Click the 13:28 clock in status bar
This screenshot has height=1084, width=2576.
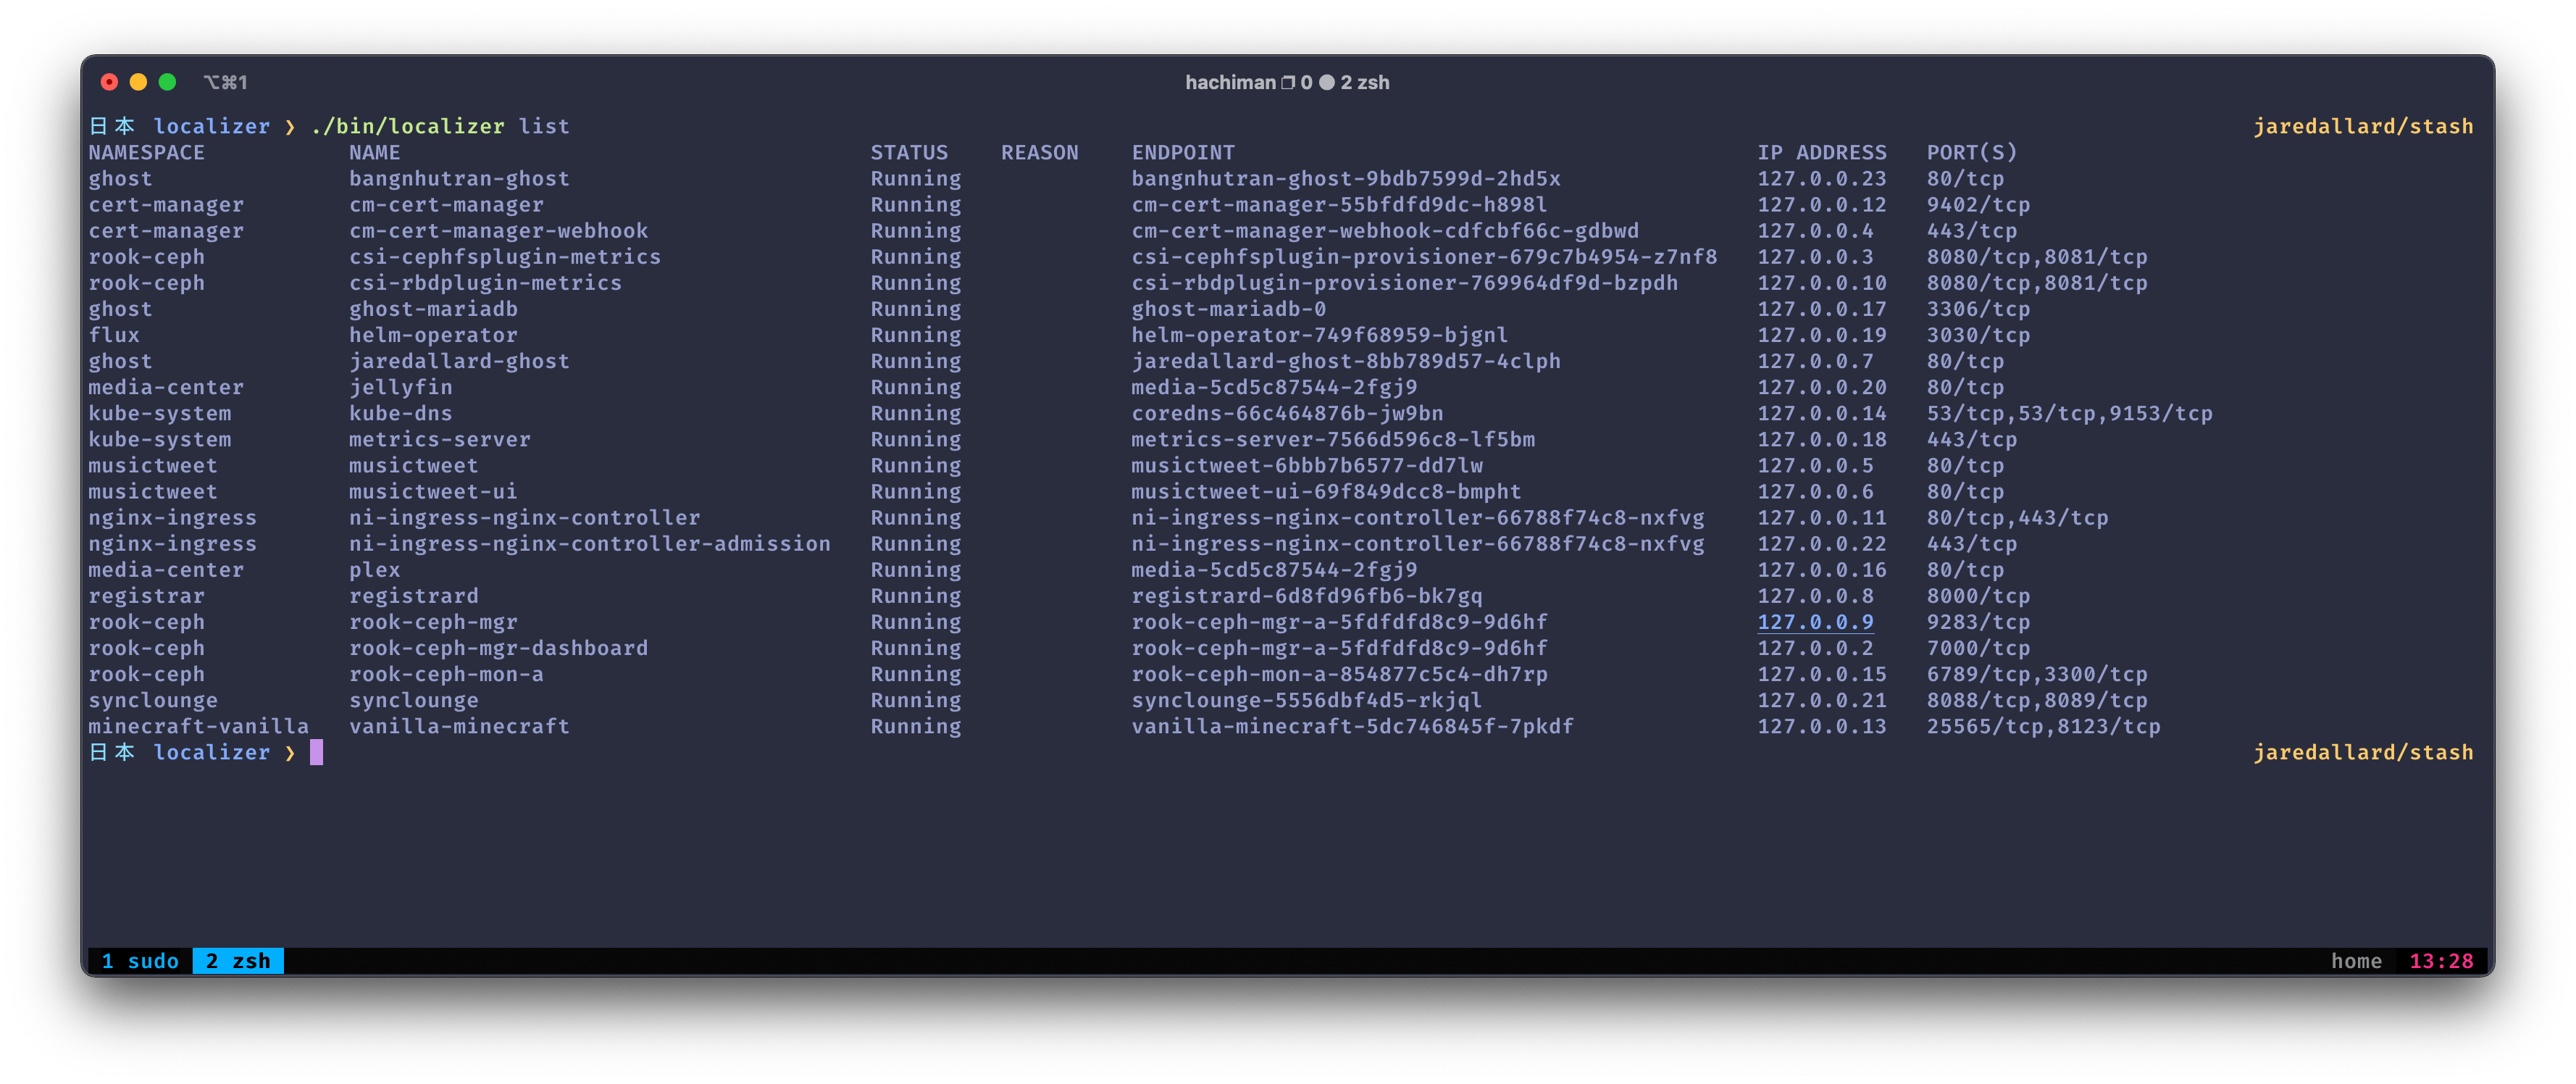[2441, 961]
